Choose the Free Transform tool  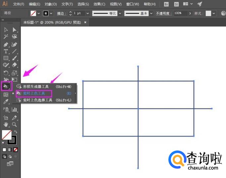click(x=14, y=79)
